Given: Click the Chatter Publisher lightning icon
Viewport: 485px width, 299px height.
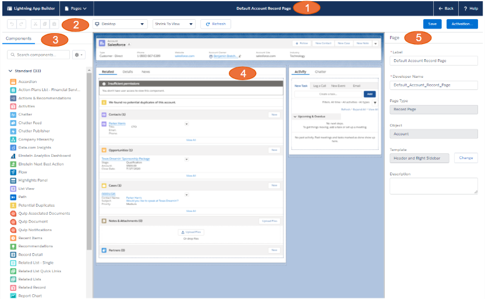Looking at the screenshot, I should (13, 131).
